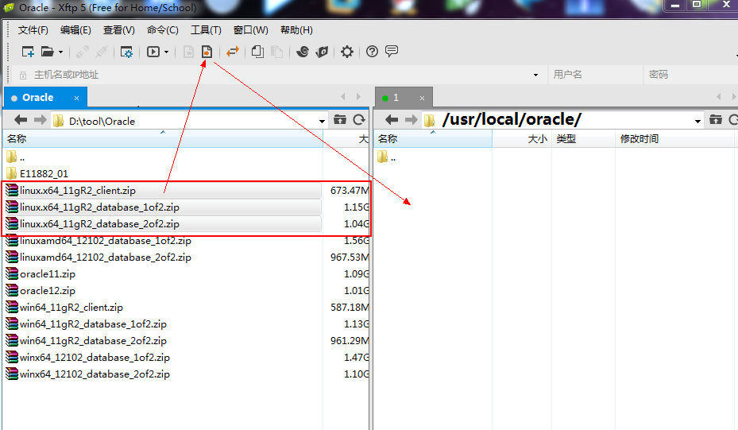
Task: Expand the Open Session dropdown arrow
Action: point(60,52)
